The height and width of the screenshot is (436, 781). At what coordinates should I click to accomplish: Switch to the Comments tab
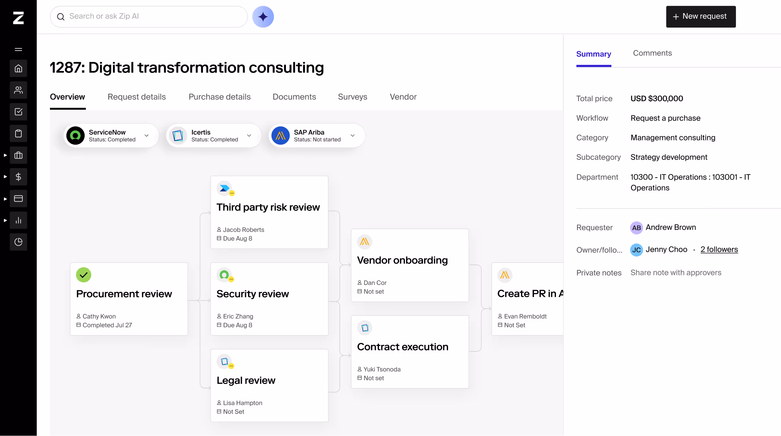(652, 53)
